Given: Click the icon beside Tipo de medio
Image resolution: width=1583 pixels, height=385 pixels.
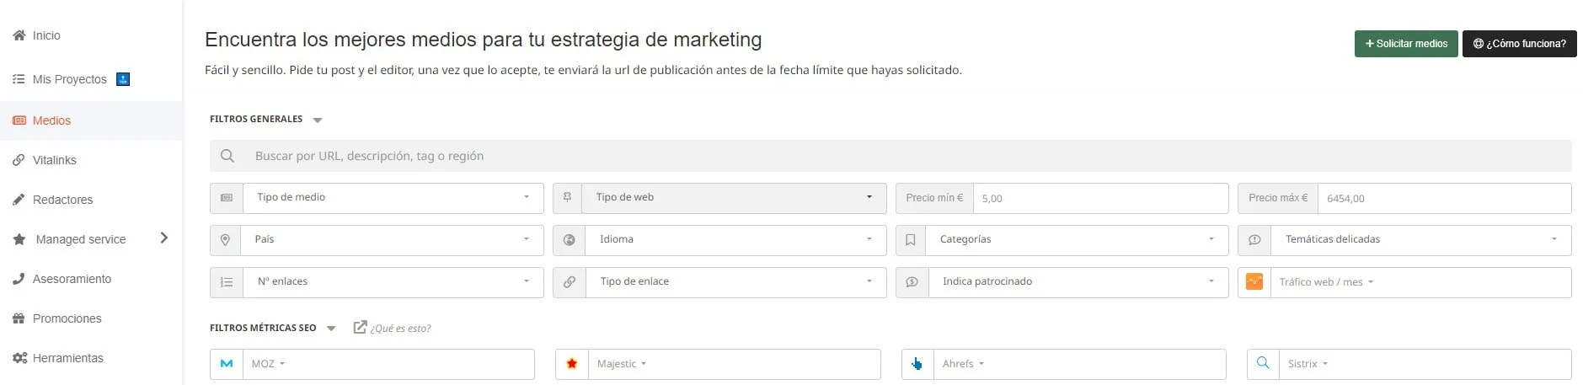Looking at the screenshot, I should point(227,198).
